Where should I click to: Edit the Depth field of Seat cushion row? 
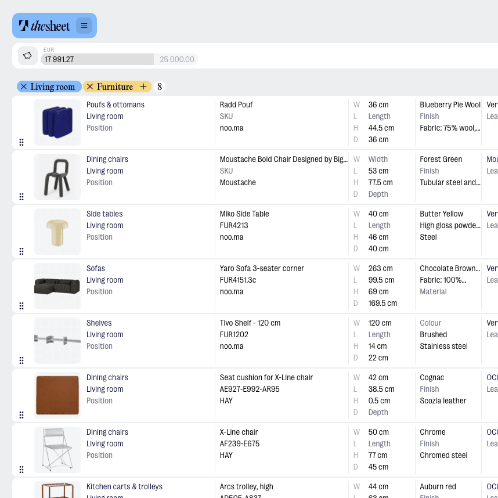click(x=378, y=413)
